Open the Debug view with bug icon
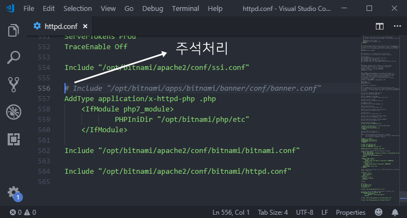Image resolution: width=407 pixels, height=218 pixels. tap(14, 112)
